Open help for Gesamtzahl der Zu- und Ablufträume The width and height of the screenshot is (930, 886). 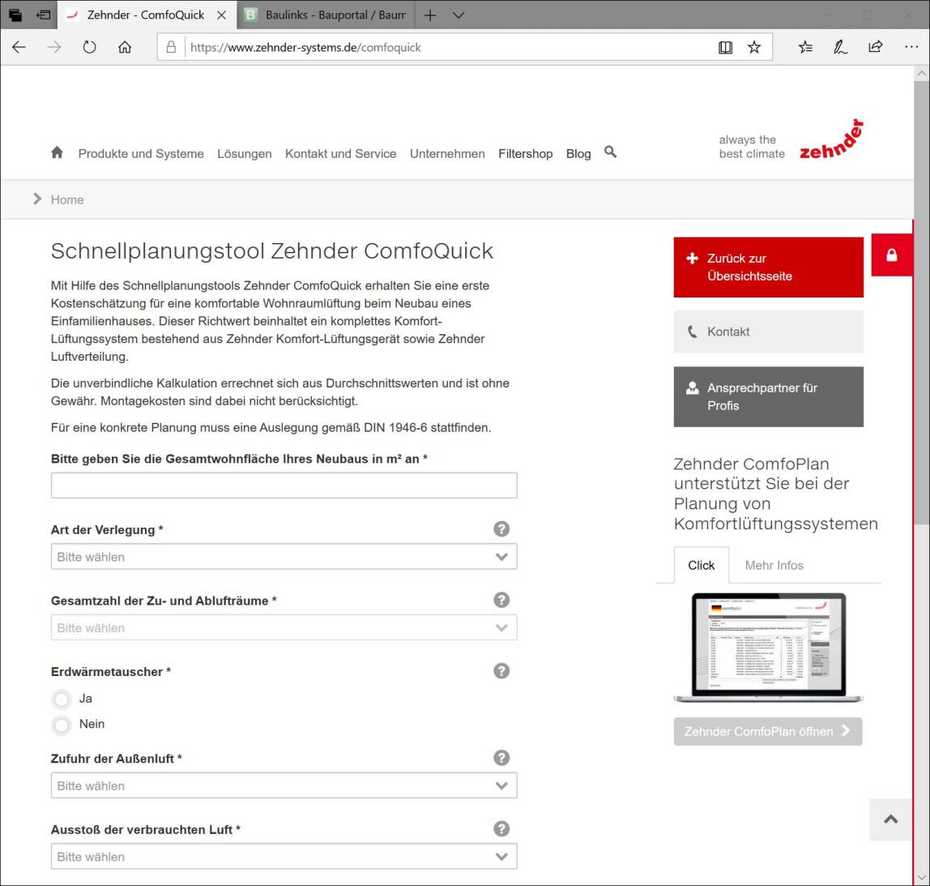pyautogui.click(x=501, y=600)
